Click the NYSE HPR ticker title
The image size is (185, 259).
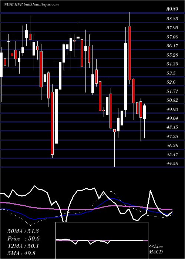tap(31, 4)
